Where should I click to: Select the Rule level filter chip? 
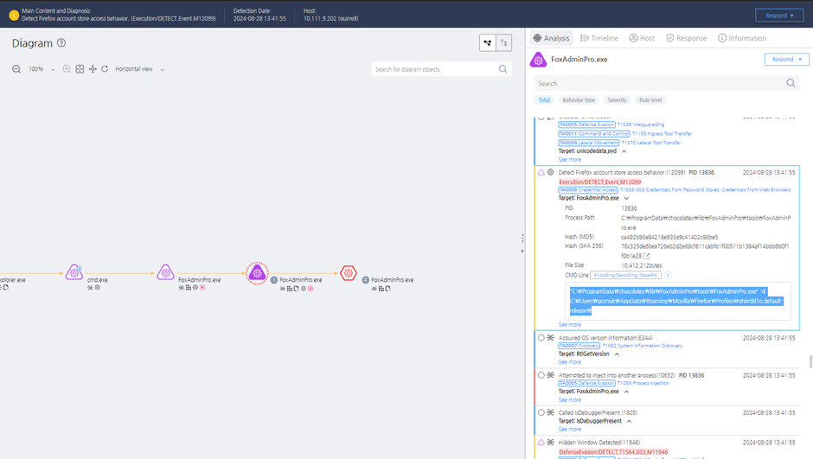(650, 100)
